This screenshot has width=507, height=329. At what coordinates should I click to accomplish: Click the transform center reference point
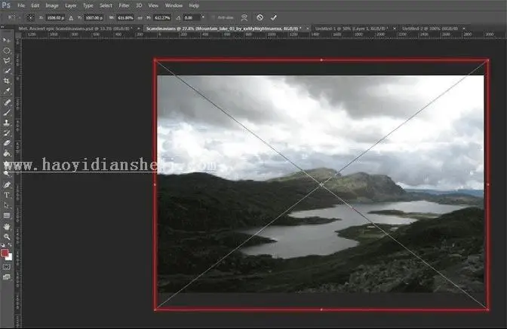[x=321, y=184]
